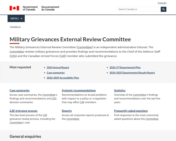Expand the MENU dropdown
Screen dimensions: 176x141
[x=16, y=19]
